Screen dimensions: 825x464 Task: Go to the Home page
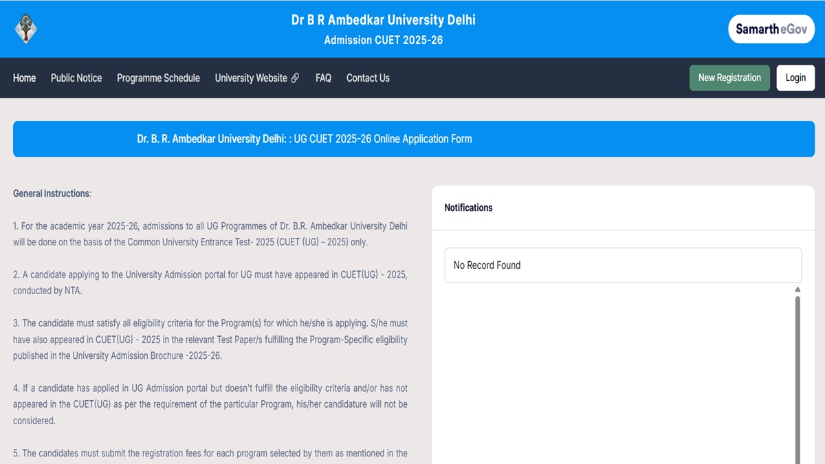(24, 78)
